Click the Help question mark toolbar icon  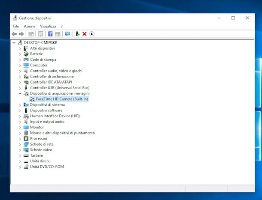[x=50, y=34]
